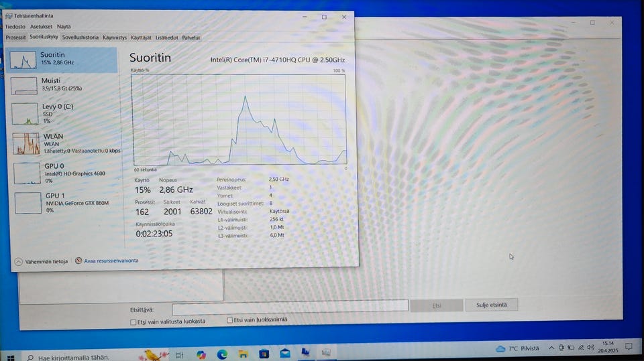Screen dimensions: 644x361
Task: Click the handle count 63802
Action: [201, 212]
